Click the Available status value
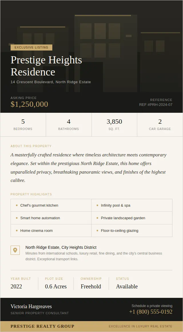 click(x=127, y=286)
